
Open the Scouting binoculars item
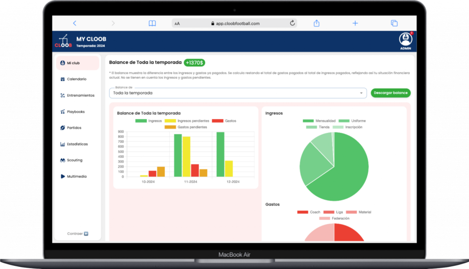(x=75, y=160)
